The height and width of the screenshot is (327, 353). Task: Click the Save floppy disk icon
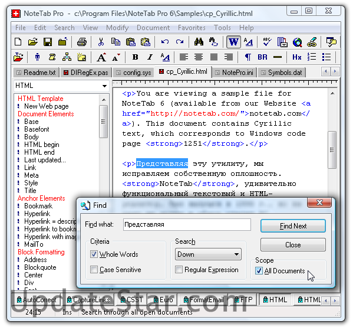(x=48, y=42)
